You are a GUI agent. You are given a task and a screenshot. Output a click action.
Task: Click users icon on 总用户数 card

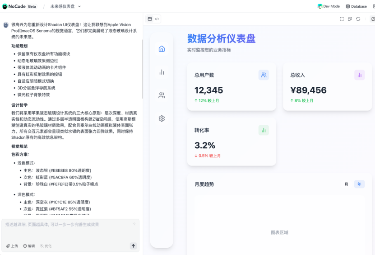[264, 75]
